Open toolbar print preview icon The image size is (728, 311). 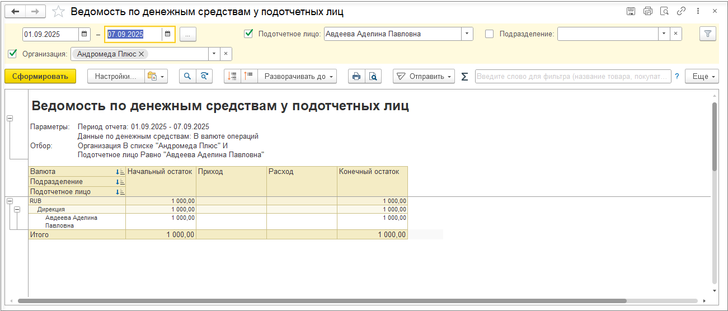coord(373,77)
